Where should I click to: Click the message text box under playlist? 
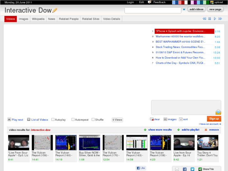[186, 107]
